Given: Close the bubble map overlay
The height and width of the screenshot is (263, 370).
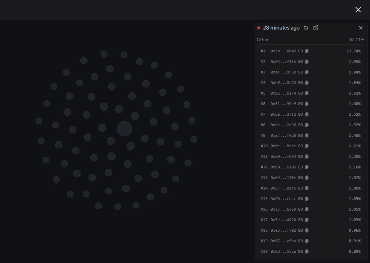Looking at the screenshot, I should (x=358, y=10).
